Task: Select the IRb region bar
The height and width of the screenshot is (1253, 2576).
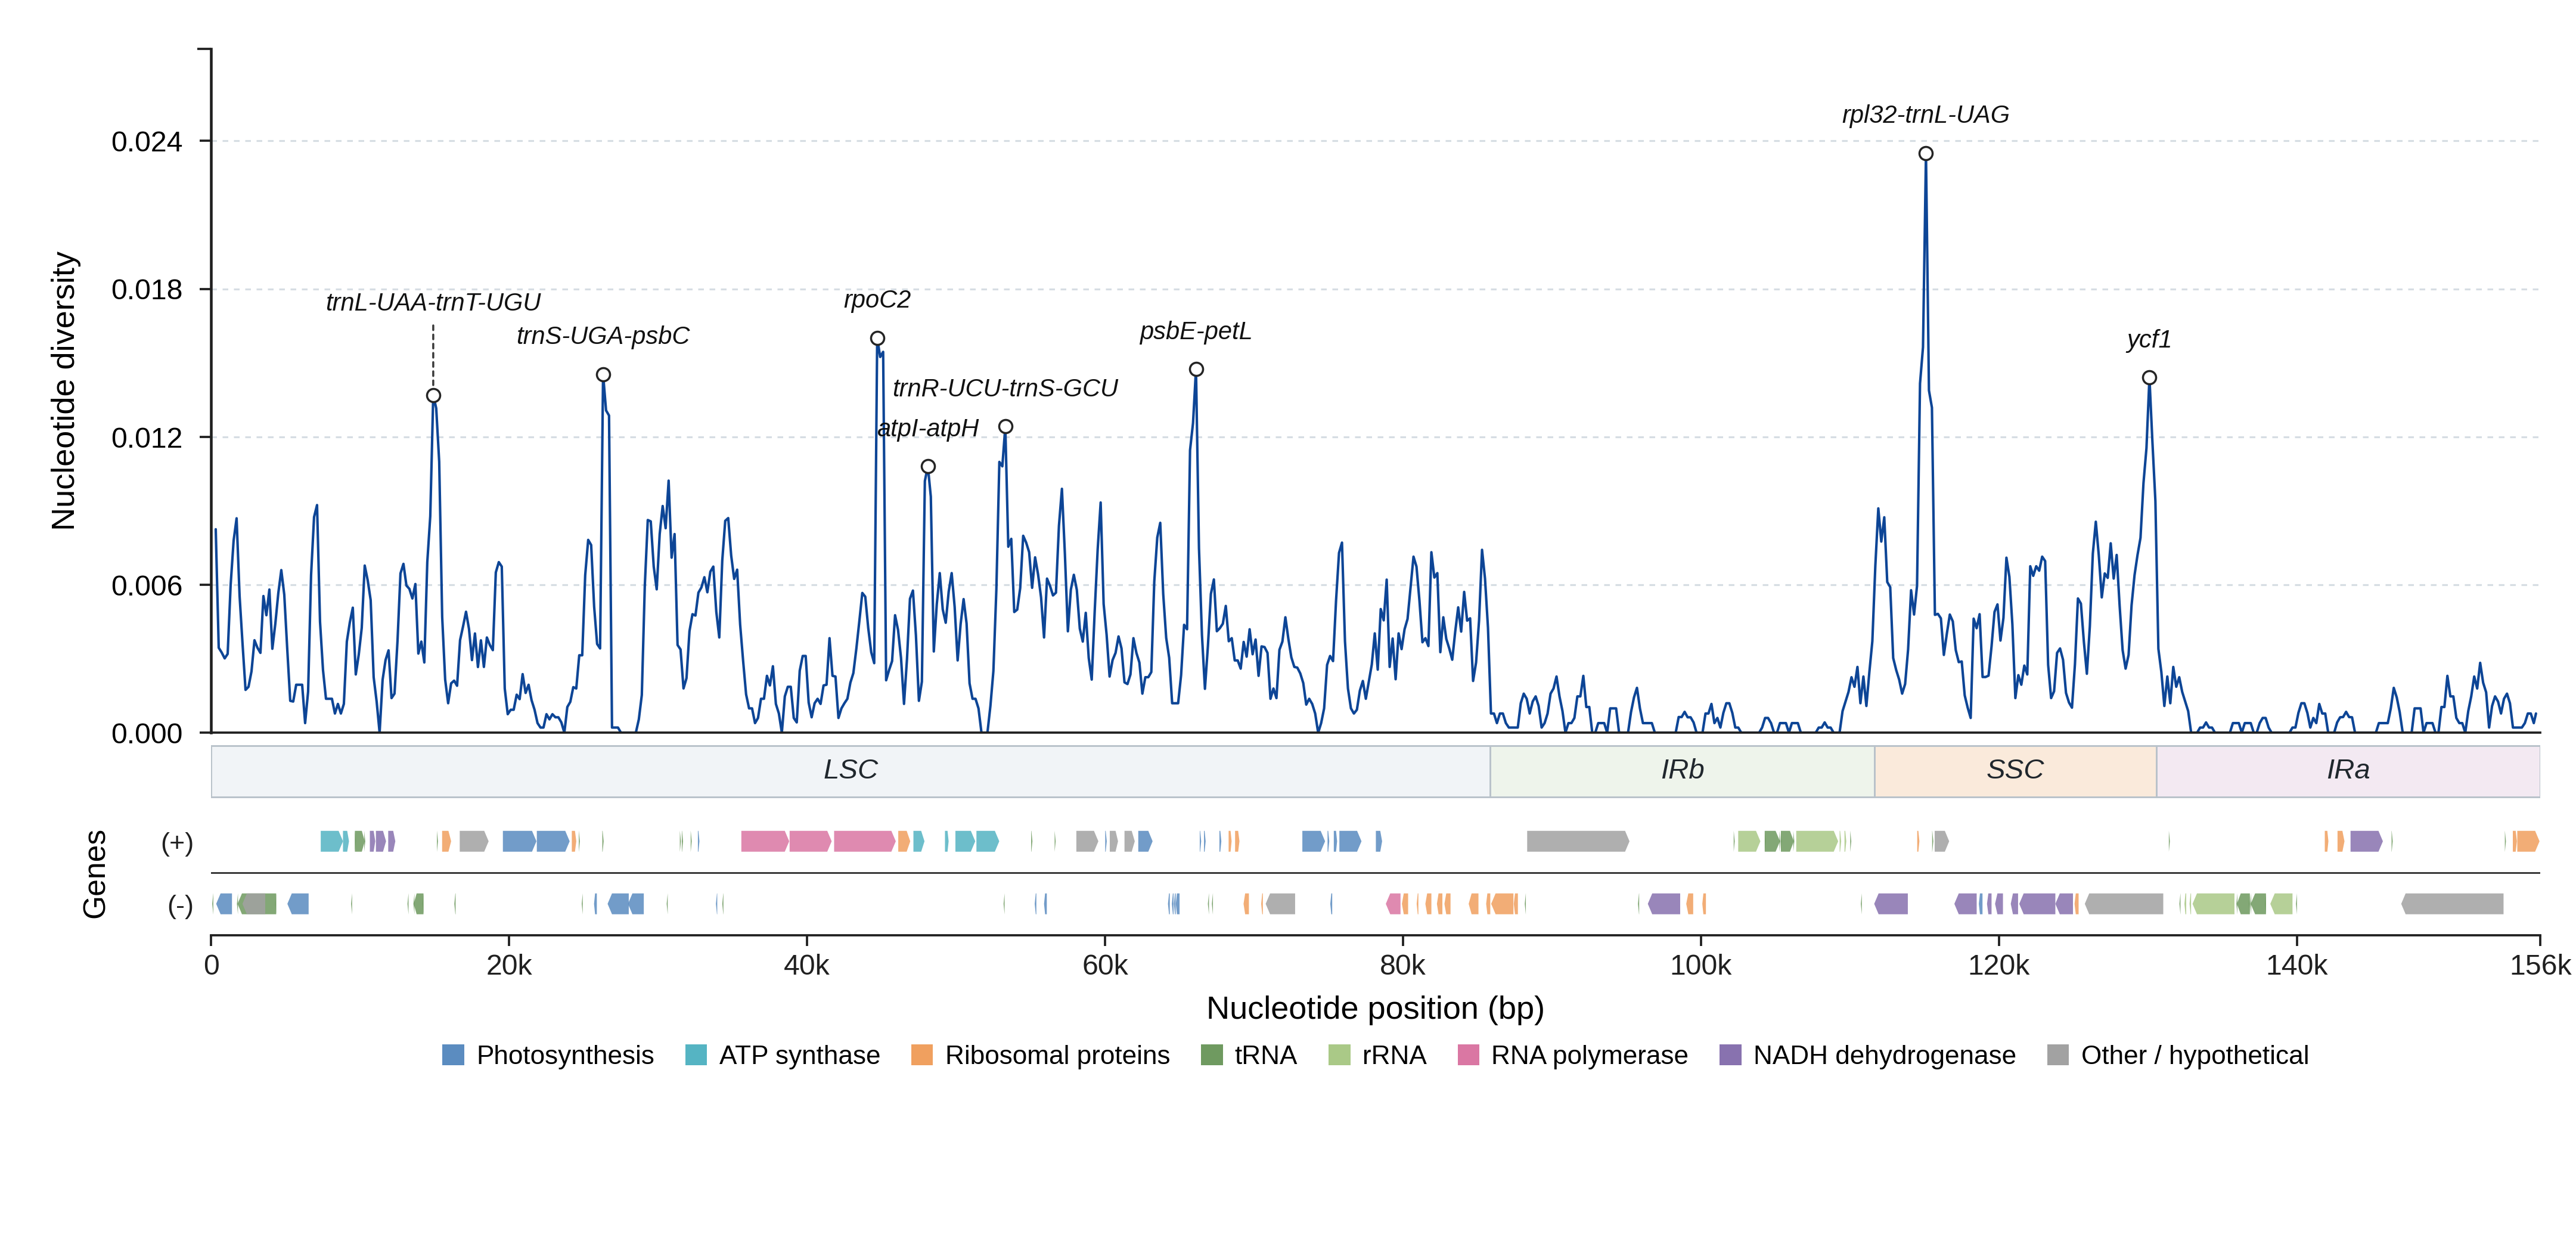Action: tap(1682, 771)
